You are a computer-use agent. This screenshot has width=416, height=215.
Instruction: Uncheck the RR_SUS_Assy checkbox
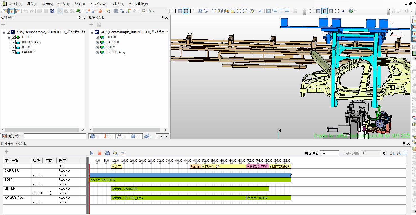click(14, 42)
